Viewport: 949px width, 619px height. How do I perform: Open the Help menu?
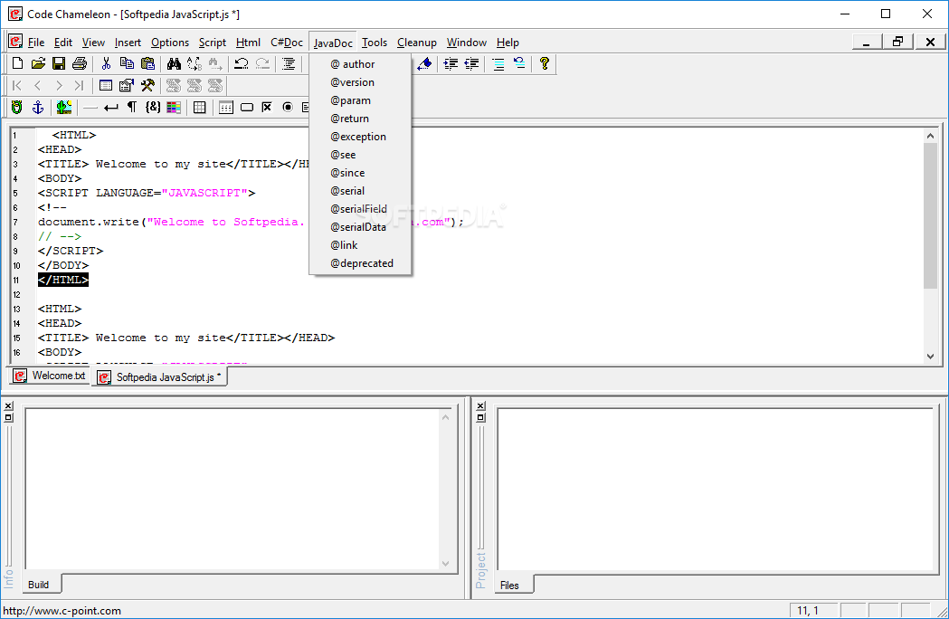pos(508,43)
